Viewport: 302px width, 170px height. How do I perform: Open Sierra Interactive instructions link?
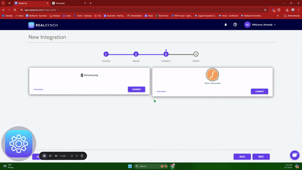click(x=162, y=91)
